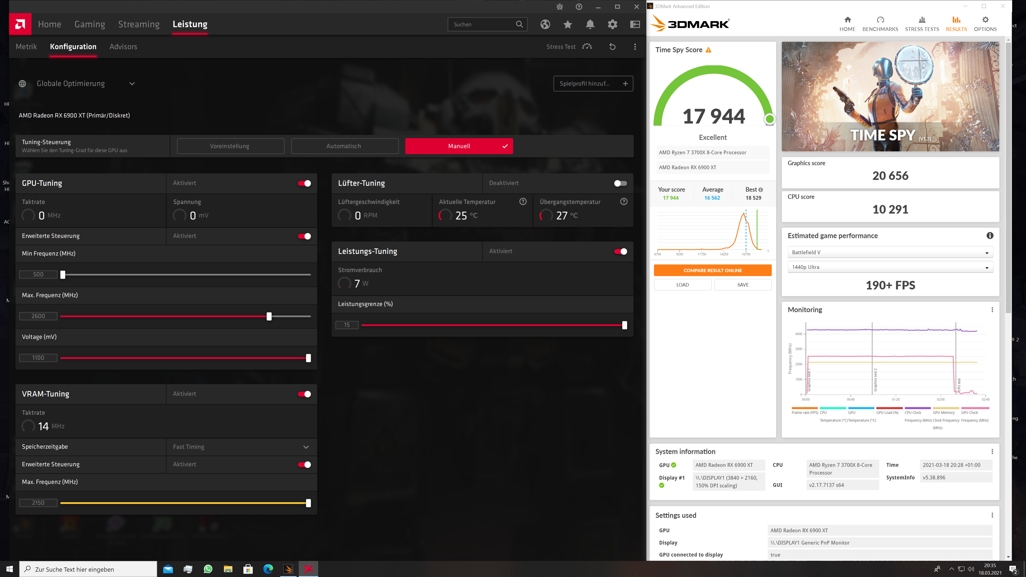Click the 3DMark Options gear
The height and width of the screenshot is (577, 1026).
(985, 24)
